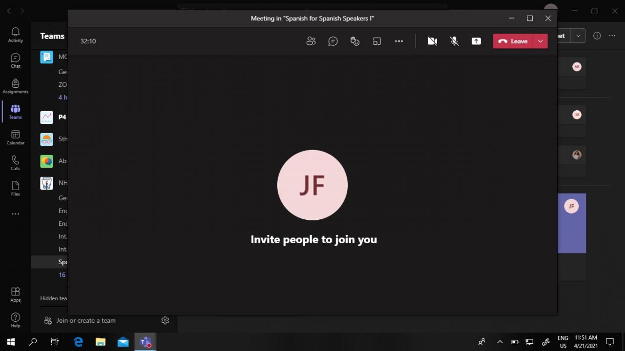Select Teams in the left sidebar
Viewport: 625px width, 351px height.
point(16,112)
